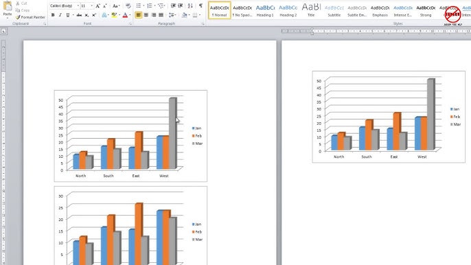Open the font size dropdown
Image resolution: width=471 pixels, height=265 pixels.
click(91, 5)
